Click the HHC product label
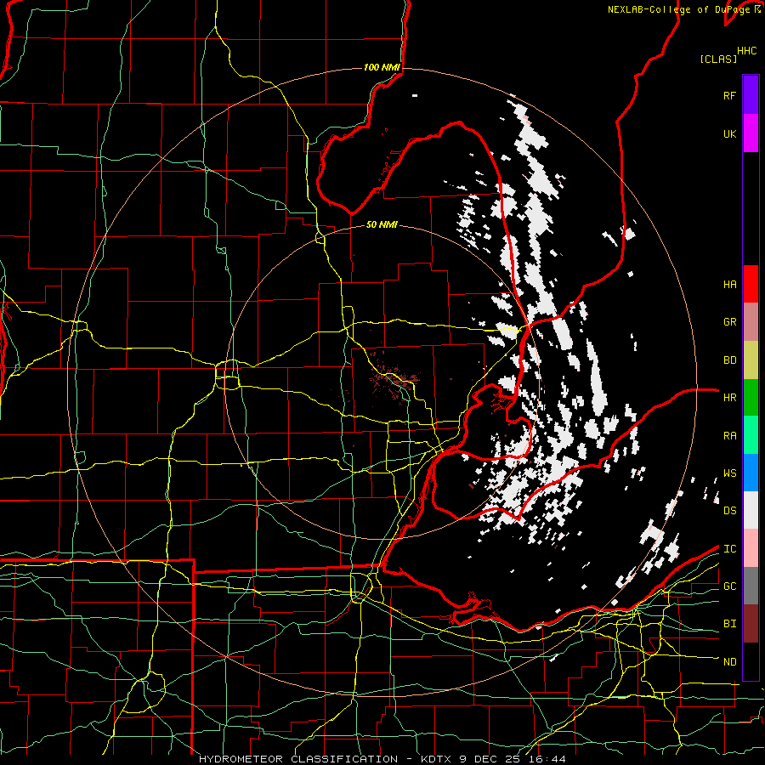The image size is (765, 765). [747, 51]
